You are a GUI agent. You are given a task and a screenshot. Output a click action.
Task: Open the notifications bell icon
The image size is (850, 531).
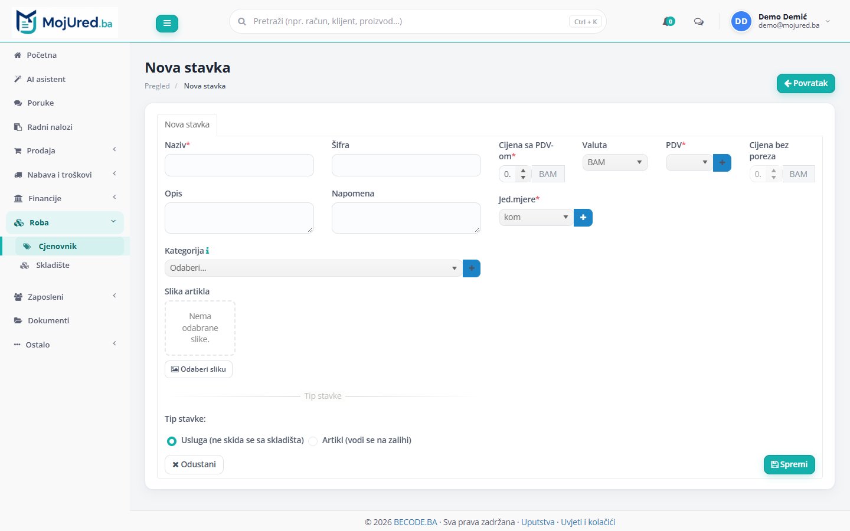(x=668, y=22)
